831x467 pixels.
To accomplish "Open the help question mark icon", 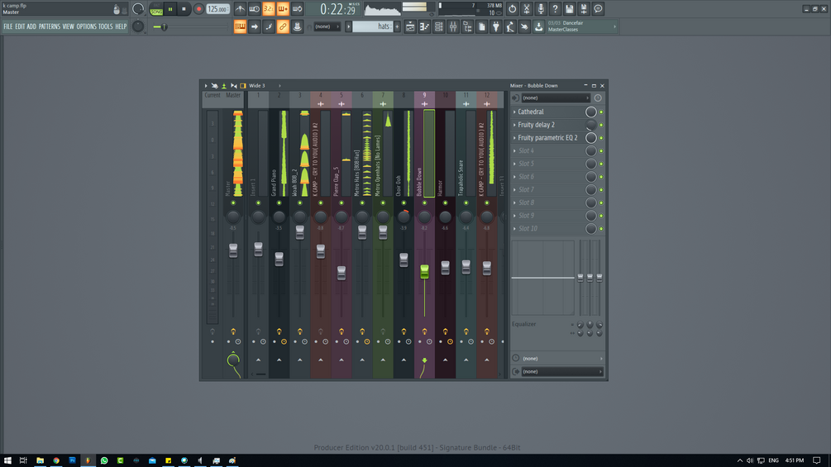I will point(555,9).
